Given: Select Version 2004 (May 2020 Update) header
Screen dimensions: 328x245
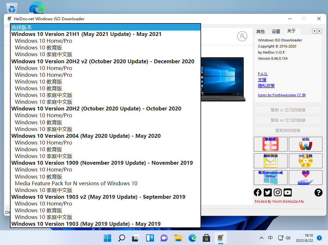Looking at the screenshot, I should coord(106,136).
